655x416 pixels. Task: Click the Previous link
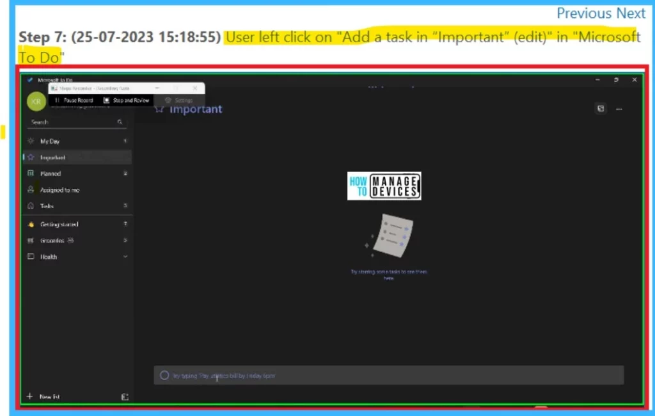point(585,13)
